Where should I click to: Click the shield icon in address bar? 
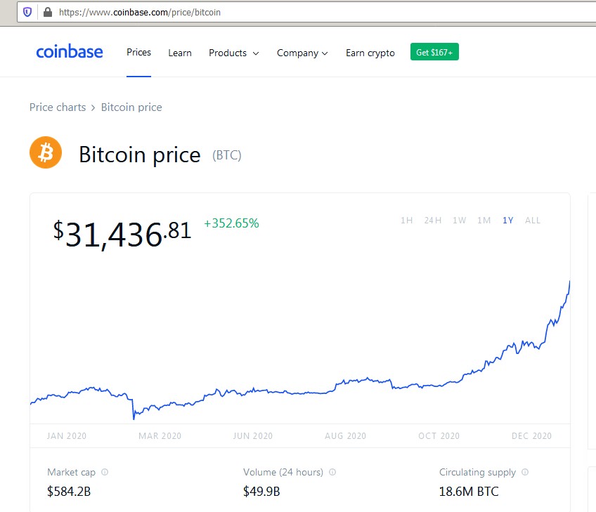click(27, 12)
